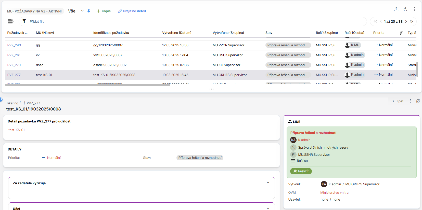The width and height of the screenshot is (422, 210).
Task: Open the PVZ_243 request link
Action: coord(14,45)
